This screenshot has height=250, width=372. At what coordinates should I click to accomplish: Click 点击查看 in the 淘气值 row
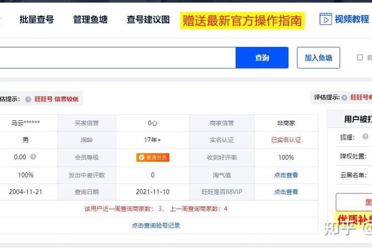click(x=286, y=175)
